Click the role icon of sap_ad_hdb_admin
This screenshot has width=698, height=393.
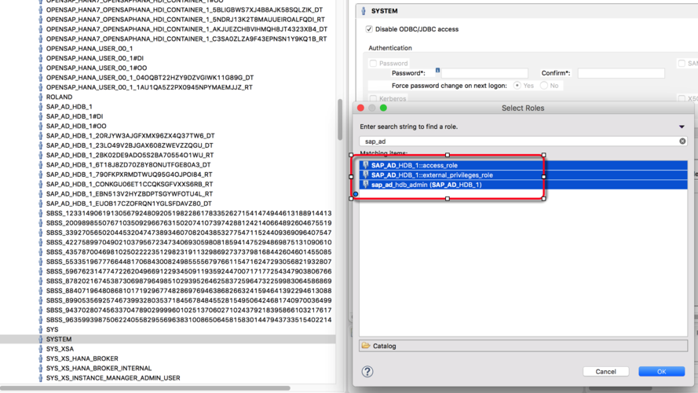(x=365, y=185)
